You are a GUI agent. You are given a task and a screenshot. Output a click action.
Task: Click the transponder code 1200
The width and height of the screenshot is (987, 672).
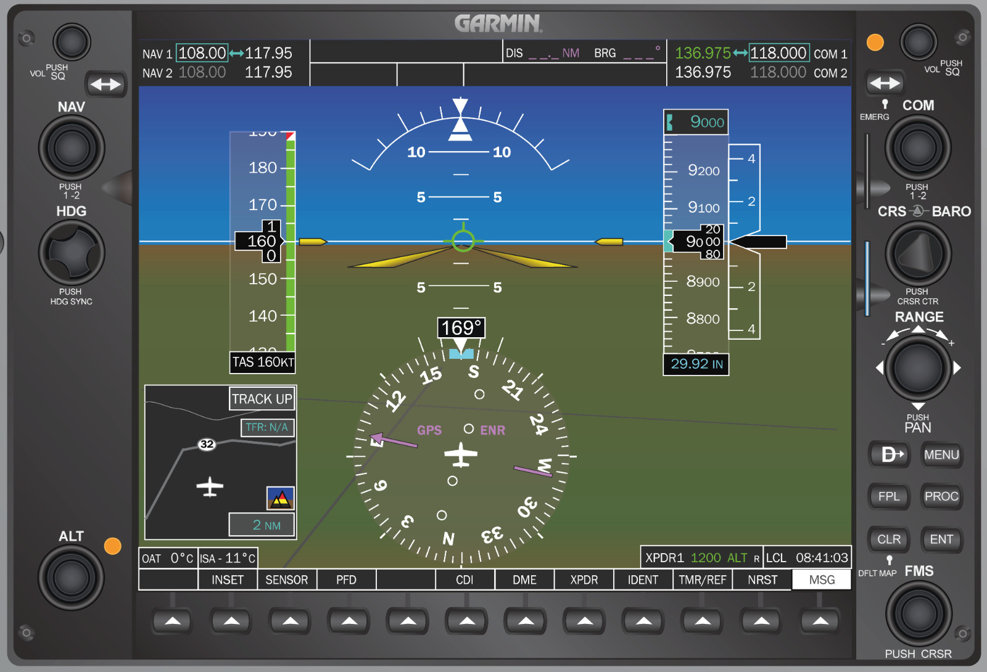[706, 558]
